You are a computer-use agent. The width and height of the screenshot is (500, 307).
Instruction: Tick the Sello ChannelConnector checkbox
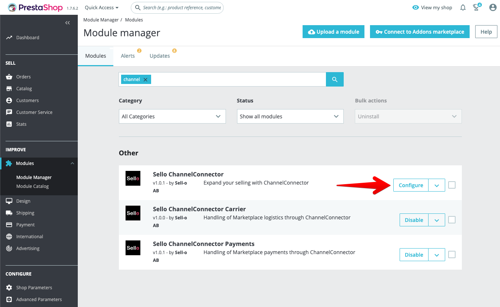tap(452, 185)
